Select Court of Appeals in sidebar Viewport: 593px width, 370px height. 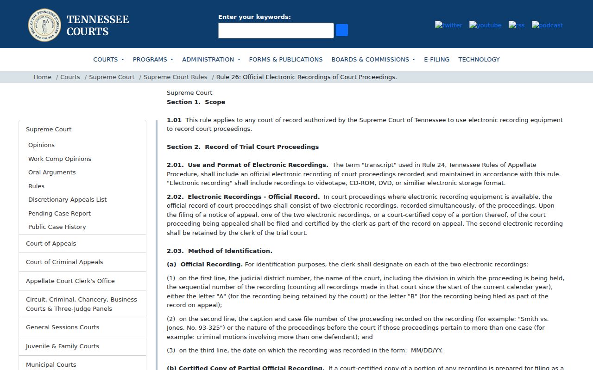click(82, 243)
